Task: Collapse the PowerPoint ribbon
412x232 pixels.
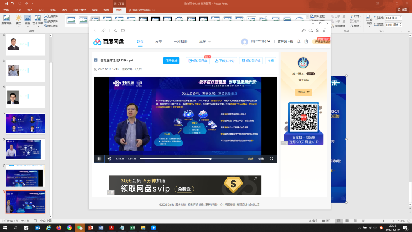Action: pos(409,32)
